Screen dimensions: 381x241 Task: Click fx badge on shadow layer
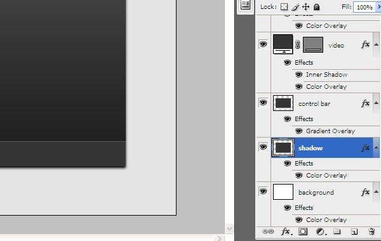click(x=366, y=148)
